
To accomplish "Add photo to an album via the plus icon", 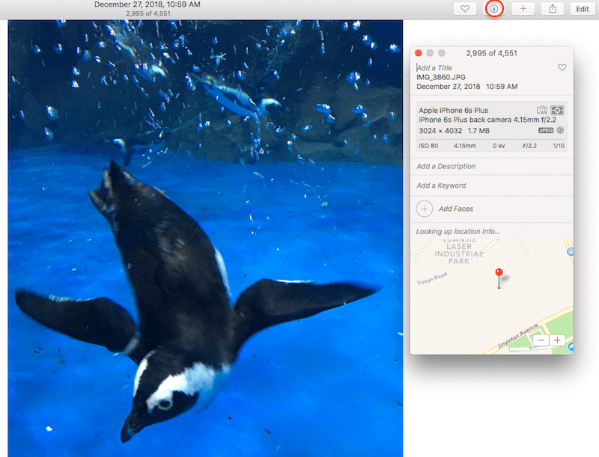I will (x=523, y=9).
